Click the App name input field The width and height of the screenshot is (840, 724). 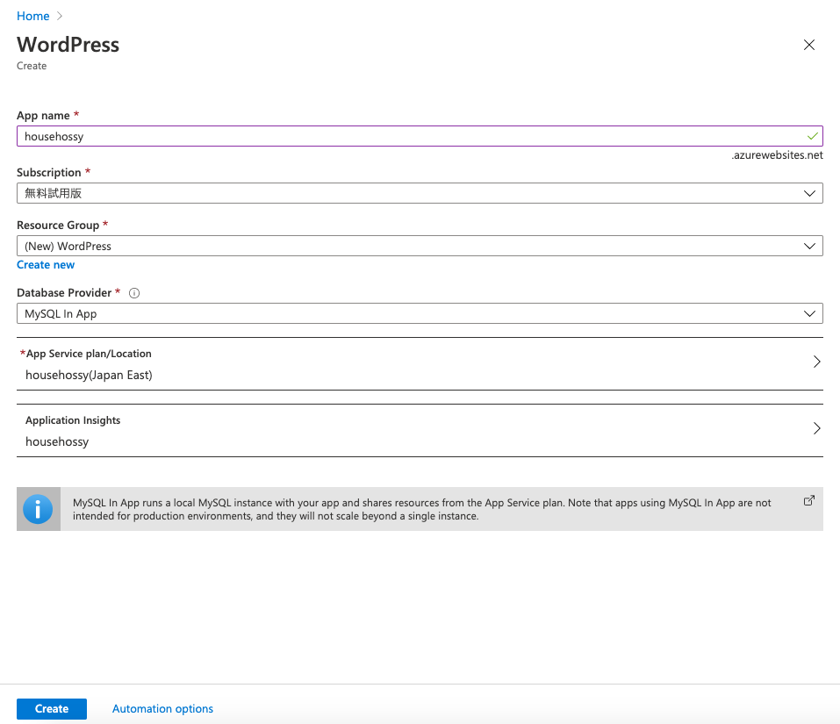pos(420,136)
